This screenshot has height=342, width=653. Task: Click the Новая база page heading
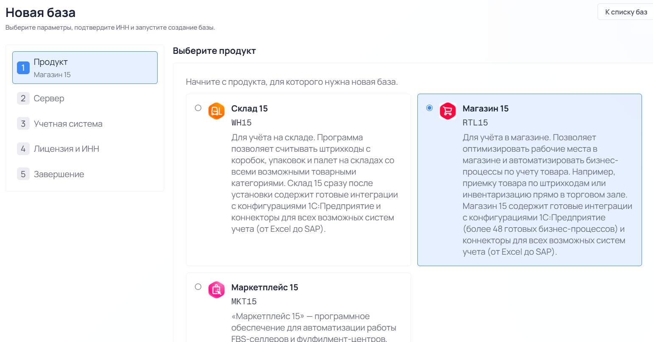[41, 13]
